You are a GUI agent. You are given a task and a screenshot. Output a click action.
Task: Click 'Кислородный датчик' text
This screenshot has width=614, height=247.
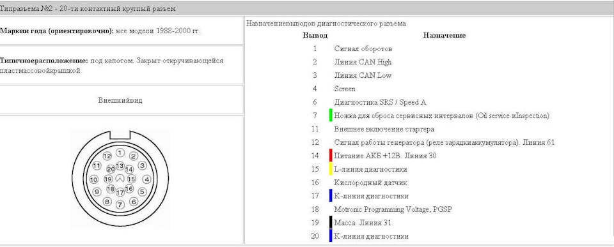pyautogui.click(x=371, y=183)
